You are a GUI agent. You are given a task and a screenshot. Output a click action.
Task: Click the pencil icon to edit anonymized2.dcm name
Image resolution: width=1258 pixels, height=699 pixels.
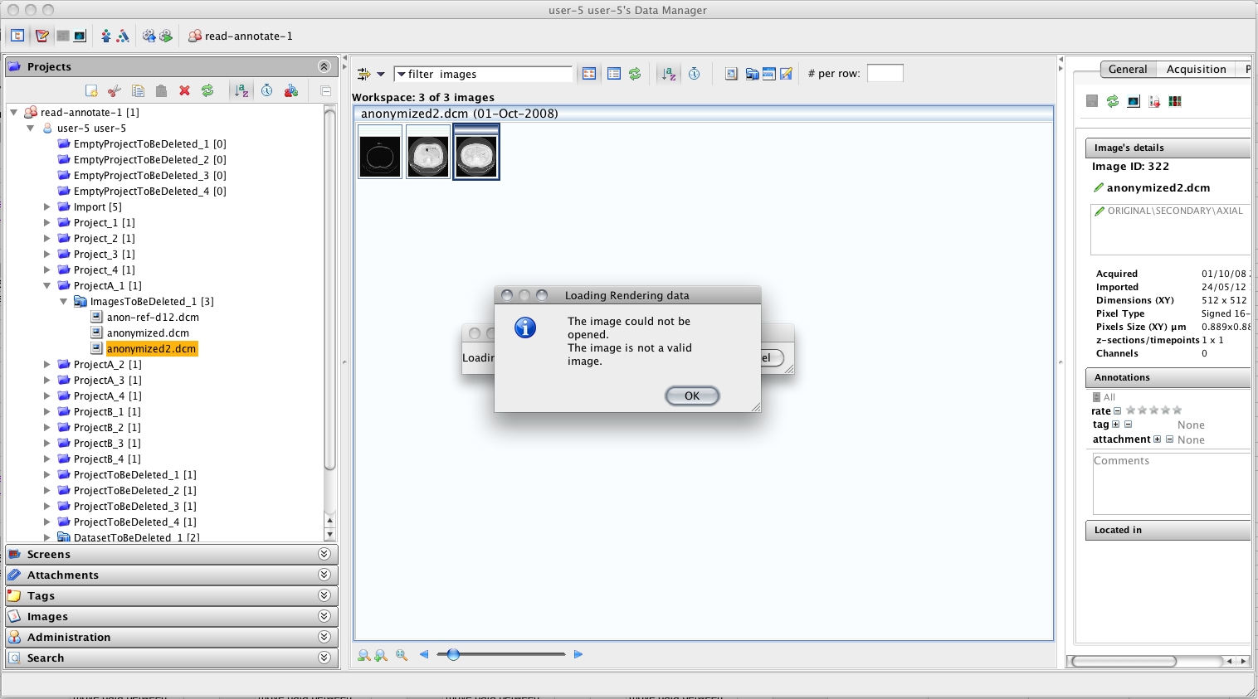pos(1099,188)
